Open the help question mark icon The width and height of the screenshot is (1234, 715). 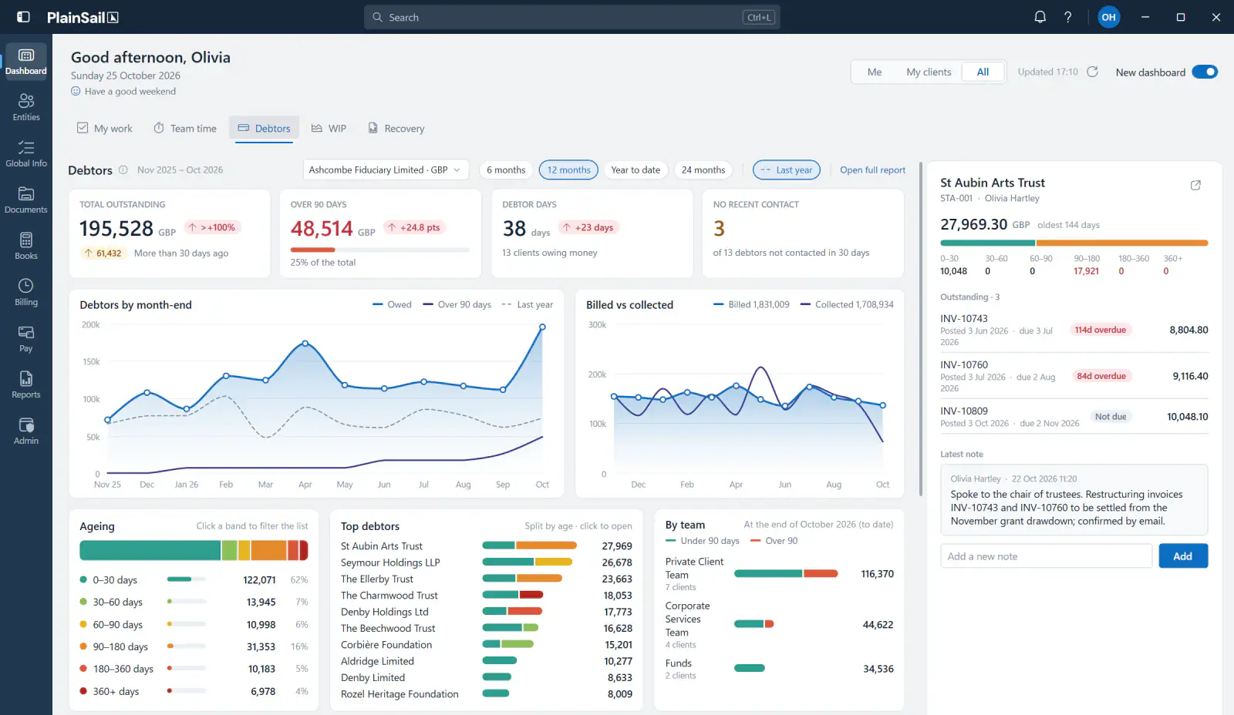coord(1067,17)
